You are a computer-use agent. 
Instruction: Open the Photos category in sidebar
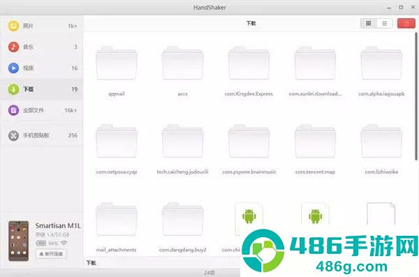pos(41,26)
